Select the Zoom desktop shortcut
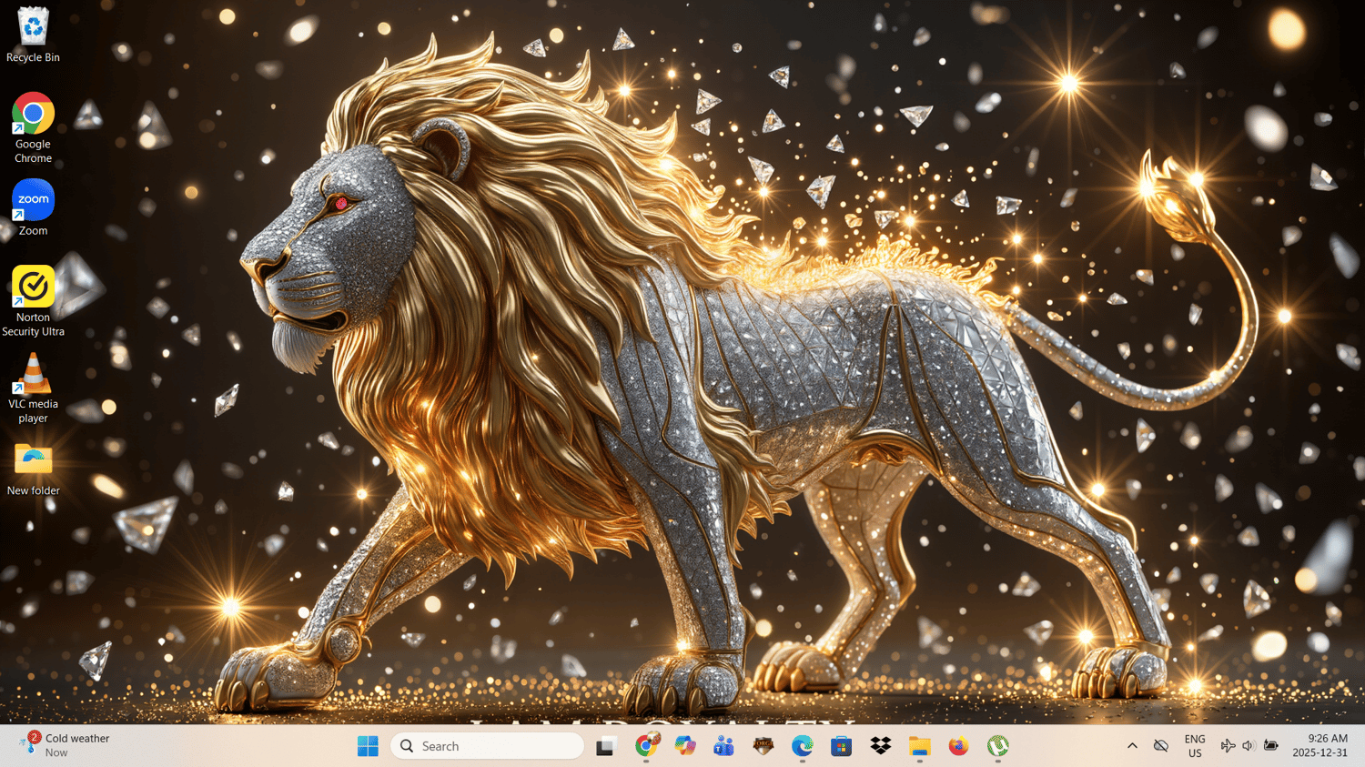The width and height of the screenshot is (1365, 767). pyautogui.click(x=33, y=207)
